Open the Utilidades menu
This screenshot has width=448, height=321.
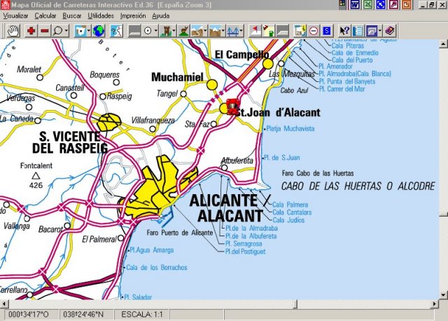tap(101, 15)
